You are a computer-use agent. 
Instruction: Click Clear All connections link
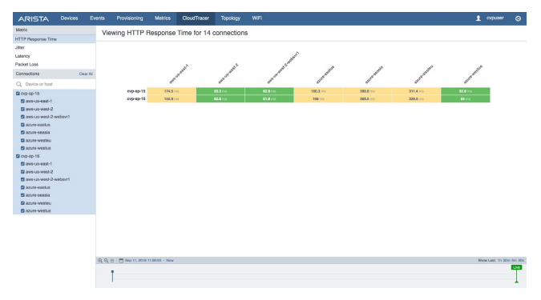(86, 74)
